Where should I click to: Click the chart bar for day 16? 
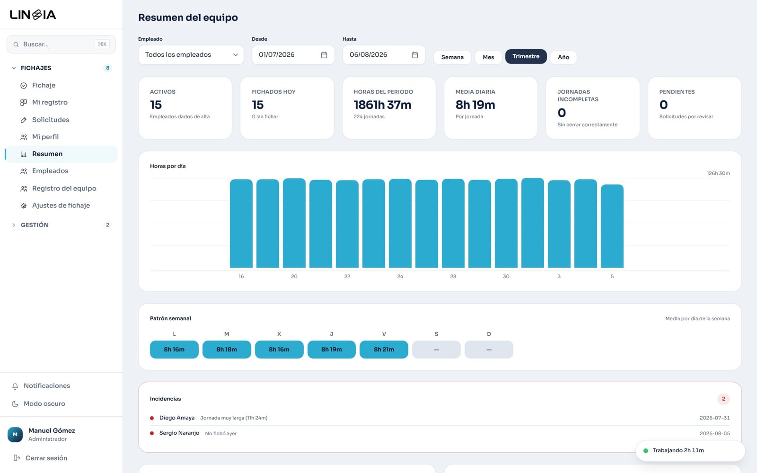click(x=241, y=224)
